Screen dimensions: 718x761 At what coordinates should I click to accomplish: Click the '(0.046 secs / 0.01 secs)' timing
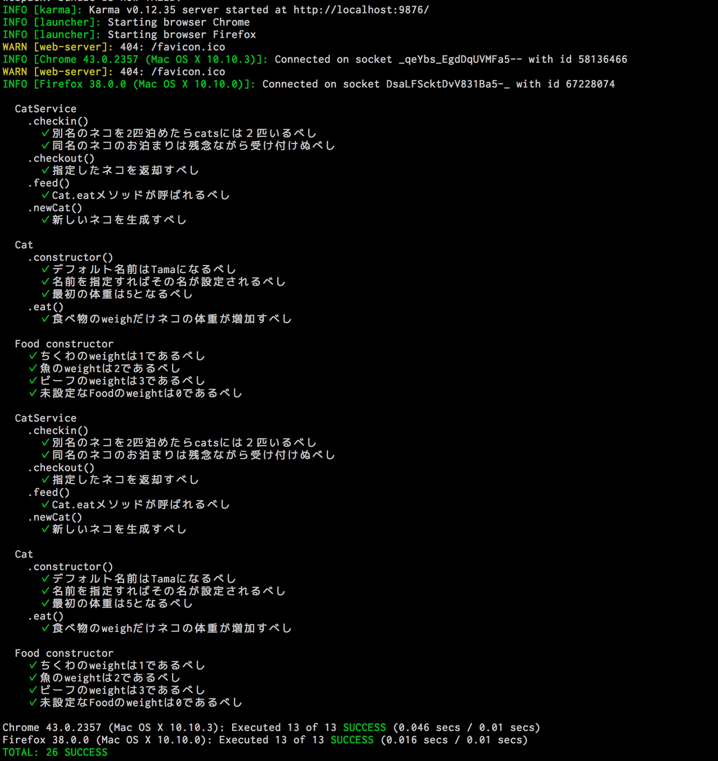[x=466, y=727]
